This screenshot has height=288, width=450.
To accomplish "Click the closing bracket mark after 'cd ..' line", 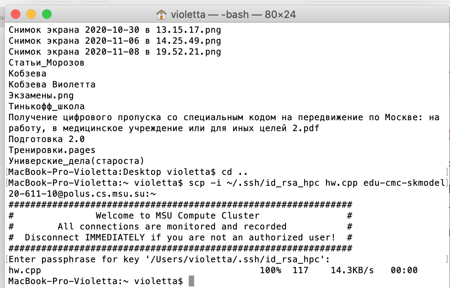I will click(x=447, y=172).
